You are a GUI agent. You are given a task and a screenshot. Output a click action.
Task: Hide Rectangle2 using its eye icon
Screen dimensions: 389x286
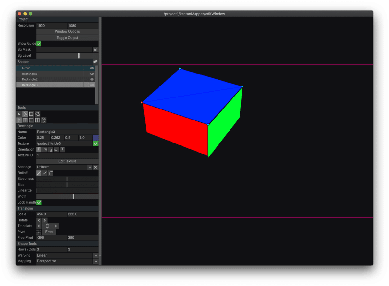click(92, 79)
